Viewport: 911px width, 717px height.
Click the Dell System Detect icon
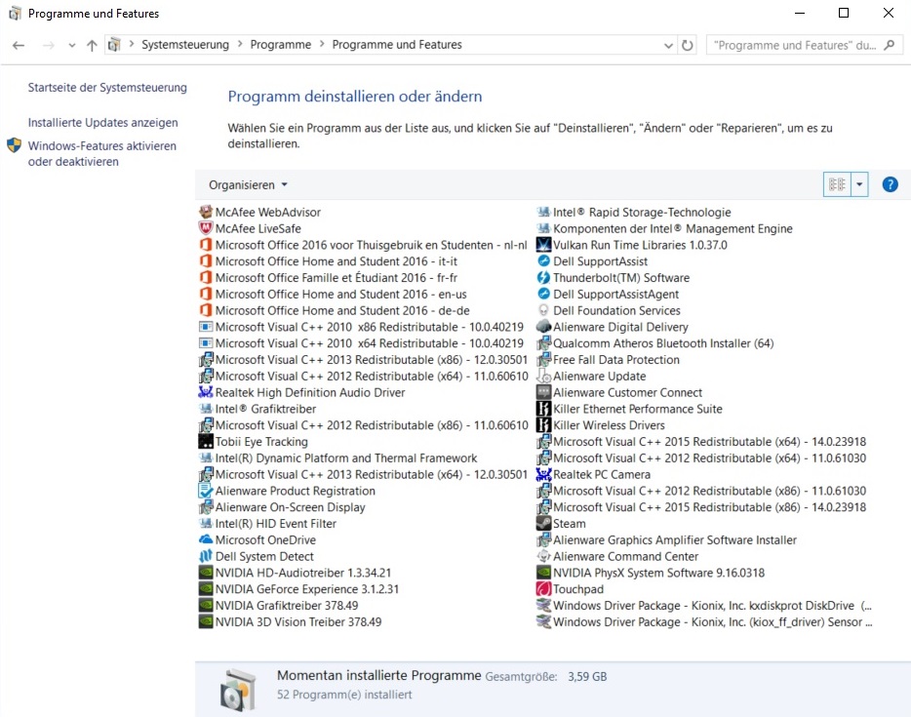click(206, 556)
